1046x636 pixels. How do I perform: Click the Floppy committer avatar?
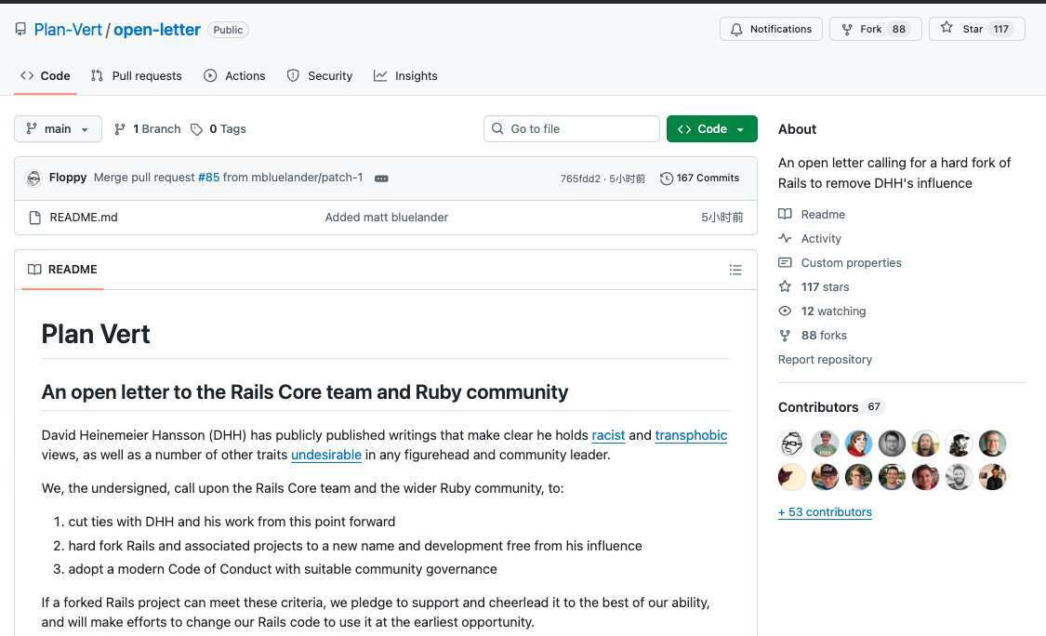pos(33,179)
